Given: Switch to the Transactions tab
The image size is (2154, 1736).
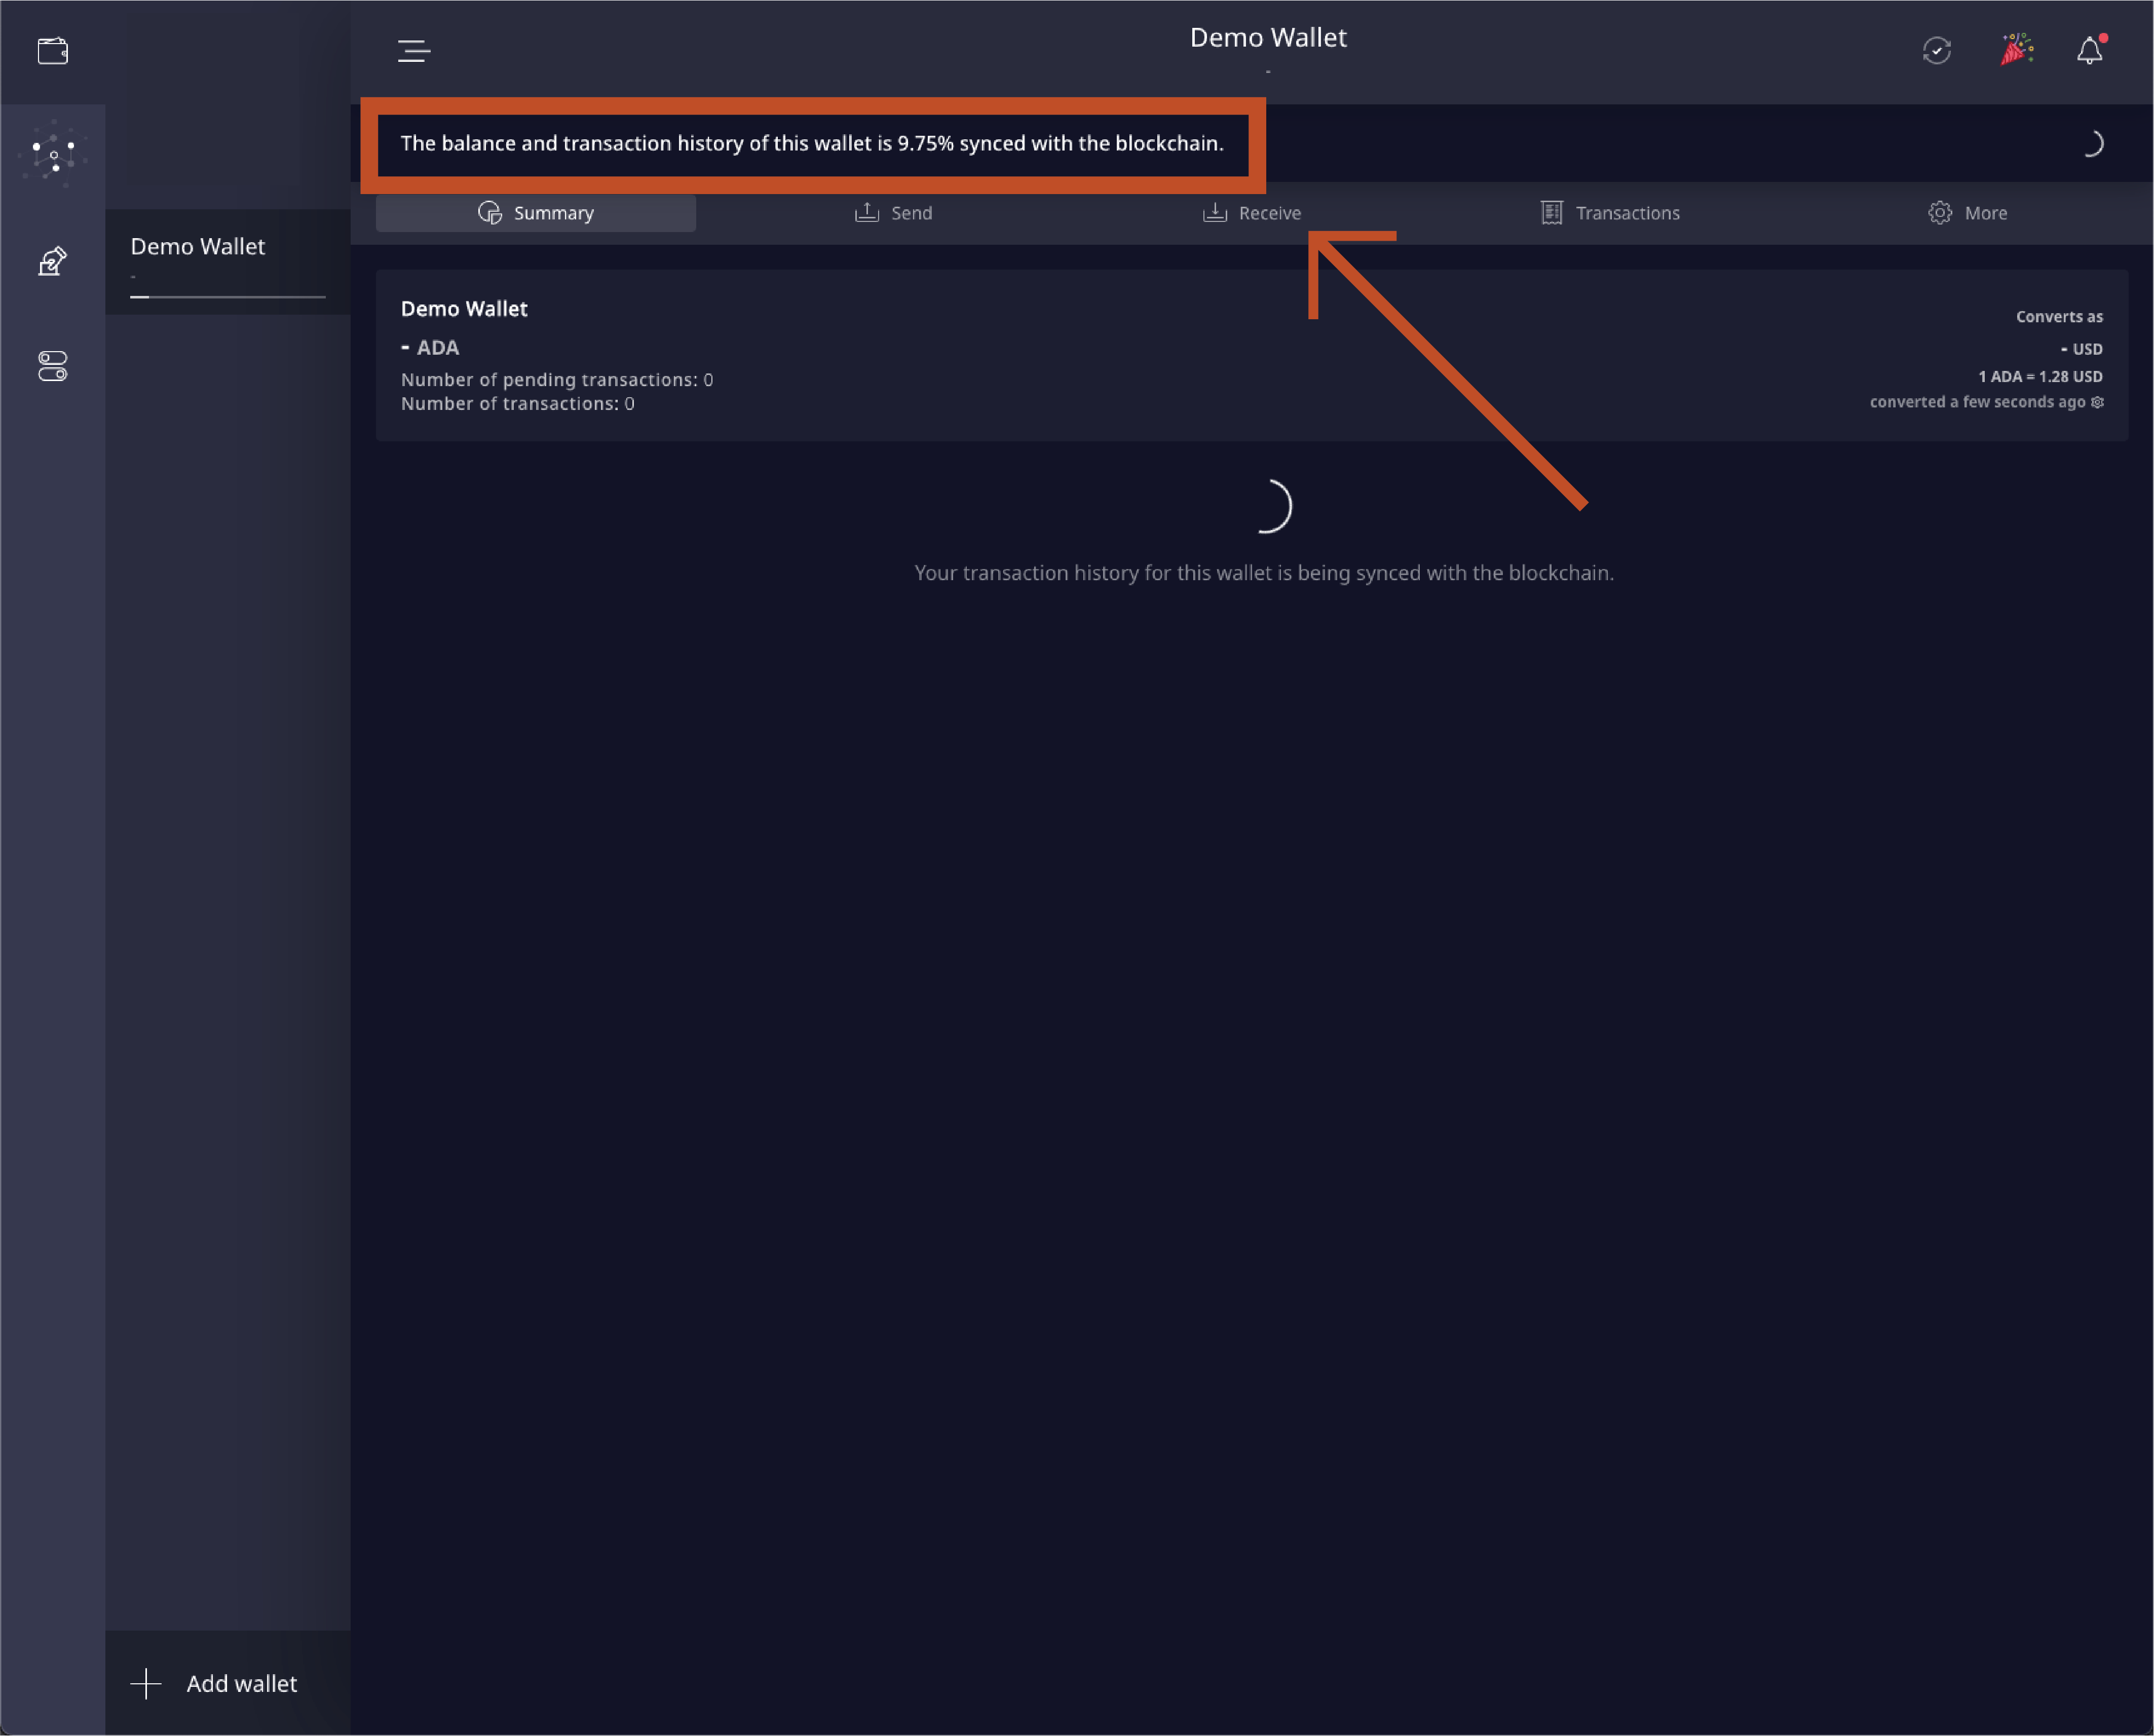Looking at the screenshot, I should coord(1610,213).
